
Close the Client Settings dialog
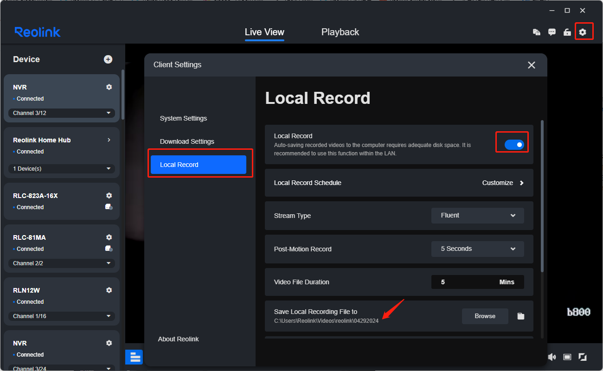(x=532, y=65)
